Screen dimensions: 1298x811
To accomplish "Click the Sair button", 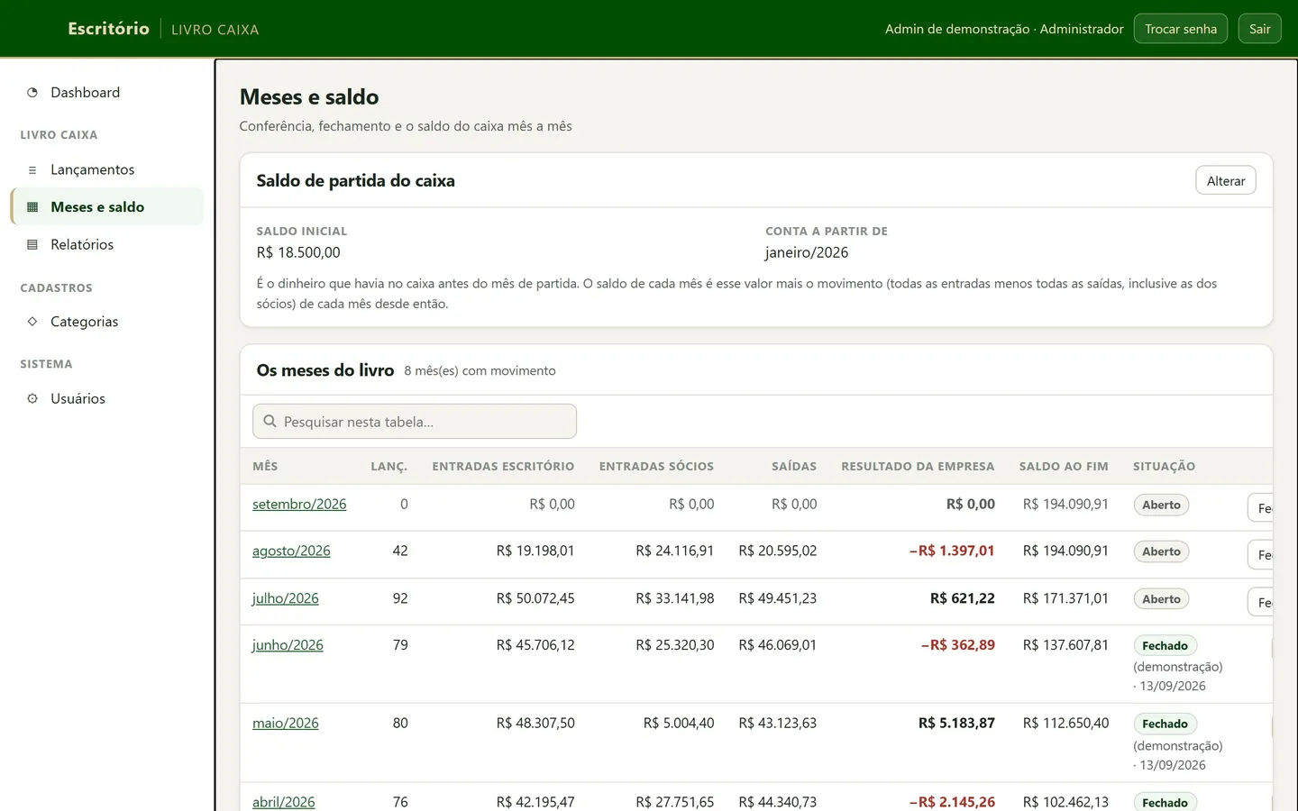I will click(1259, 29).
